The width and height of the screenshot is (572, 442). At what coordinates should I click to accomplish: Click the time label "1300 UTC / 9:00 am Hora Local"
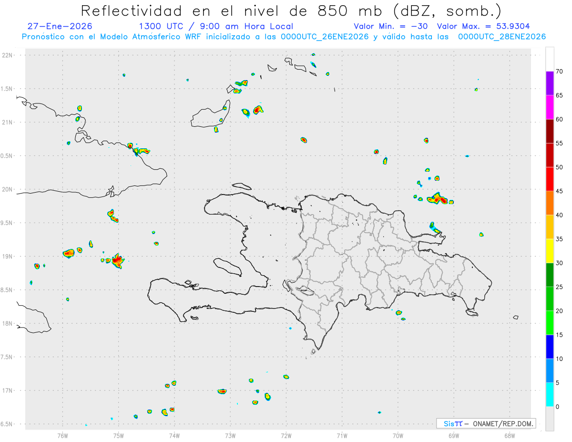[216, 26]
